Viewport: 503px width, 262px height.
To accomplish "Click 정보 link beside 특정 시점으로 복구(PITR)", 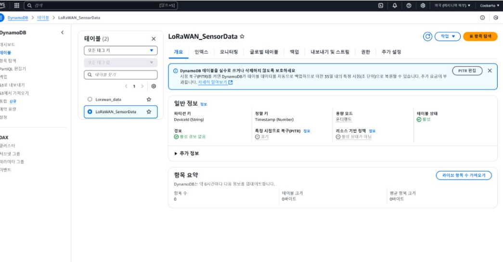I will 307,131.
